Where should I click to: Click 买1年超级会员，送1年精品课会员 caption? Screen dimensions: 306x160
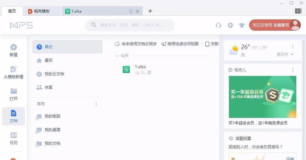coord(258,123)
